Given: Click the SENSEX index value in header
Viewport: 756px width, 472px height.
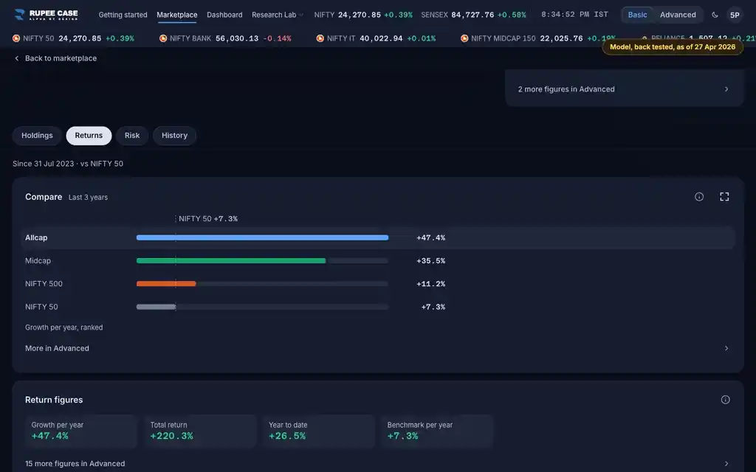Looking at the screenshot, I should 472,15.
